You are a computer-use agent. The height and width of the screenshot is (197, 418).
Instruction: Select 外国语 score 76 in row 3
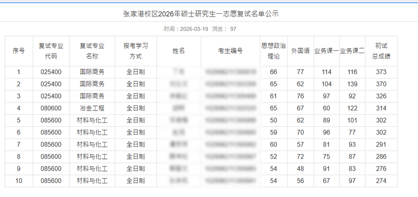300,96
